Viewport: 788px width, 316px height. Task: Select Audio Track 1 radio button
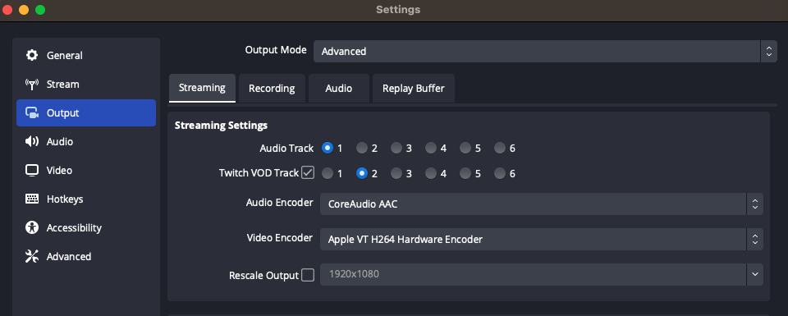click(328, 148)
